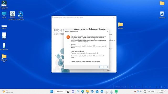Click the Next button in the Setup window
The image size is (168, 94).
point(109,70)
